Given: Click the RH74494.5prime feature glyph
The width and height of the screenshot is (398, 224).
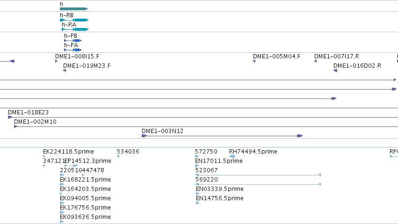Looking at the screenshot, I should (x=232, y=156).
